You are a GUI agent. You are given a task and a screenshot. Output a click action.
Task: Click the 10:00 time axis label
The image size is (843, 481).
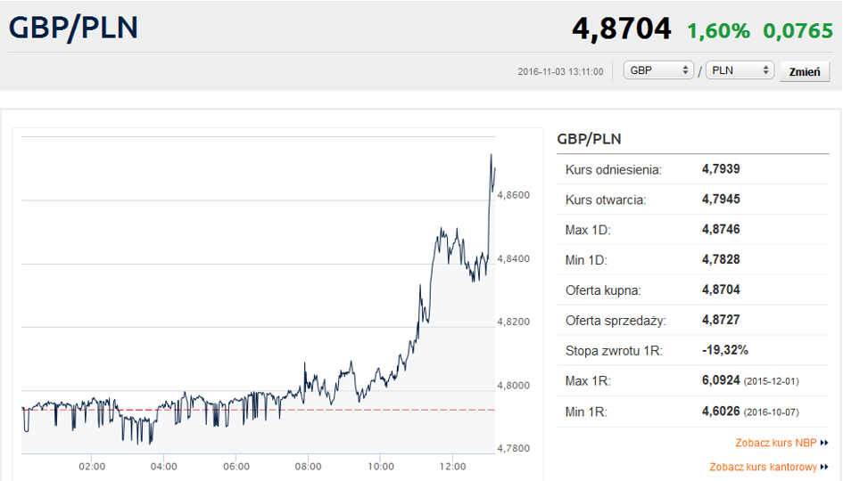pyautogui.click(x=381, y=467)
